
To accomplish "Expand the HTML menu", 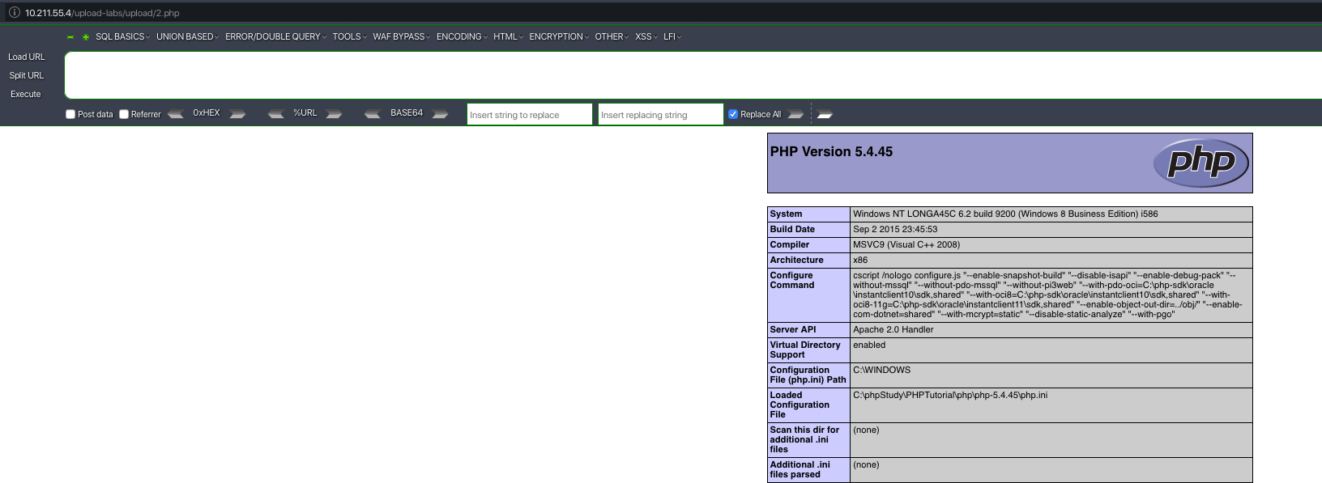I will pyautogui.click(x=508, y=36).
